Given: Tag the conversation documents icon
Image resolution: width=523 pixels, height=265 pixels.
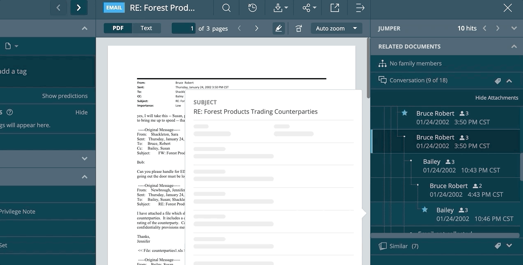Looking at the screenshot, I should click(x=497, y=81).
